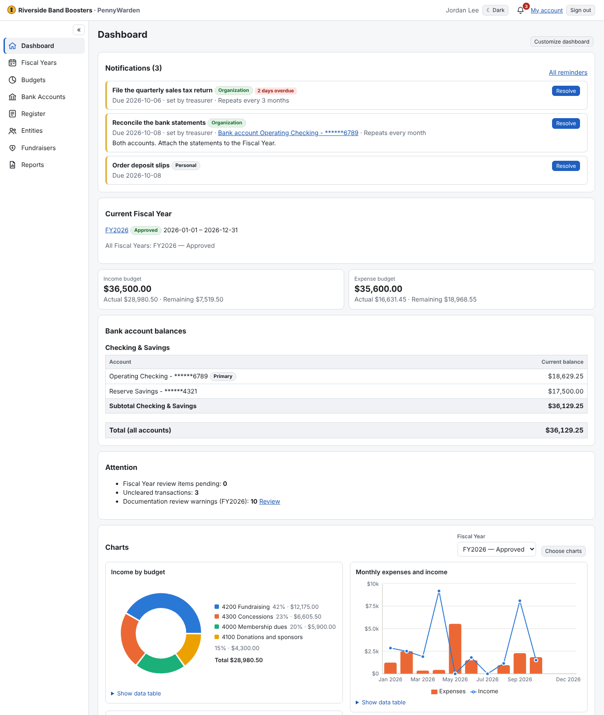604x715 pixels.
Task: Click the Register list icon
Action: [x=12, y=114]
